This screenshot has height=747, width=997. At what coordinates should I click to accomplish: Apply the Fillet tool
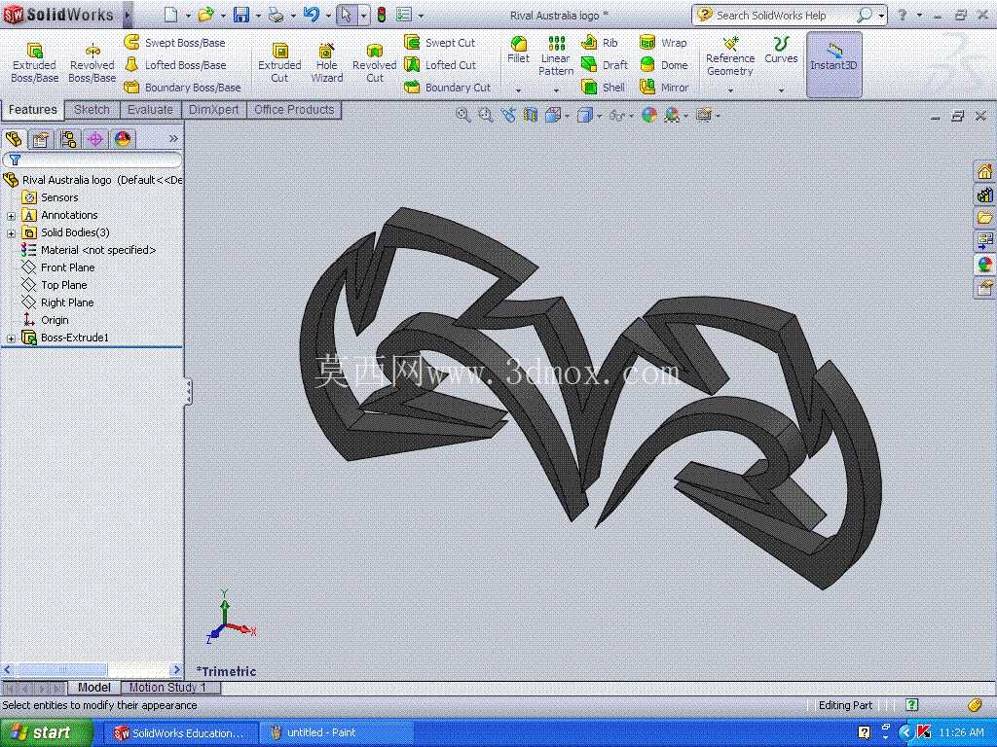[518, 50]
